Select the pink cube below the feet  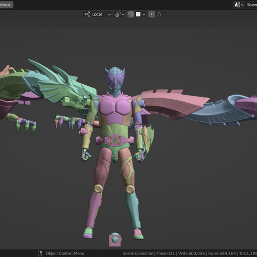tap(115, 240)
